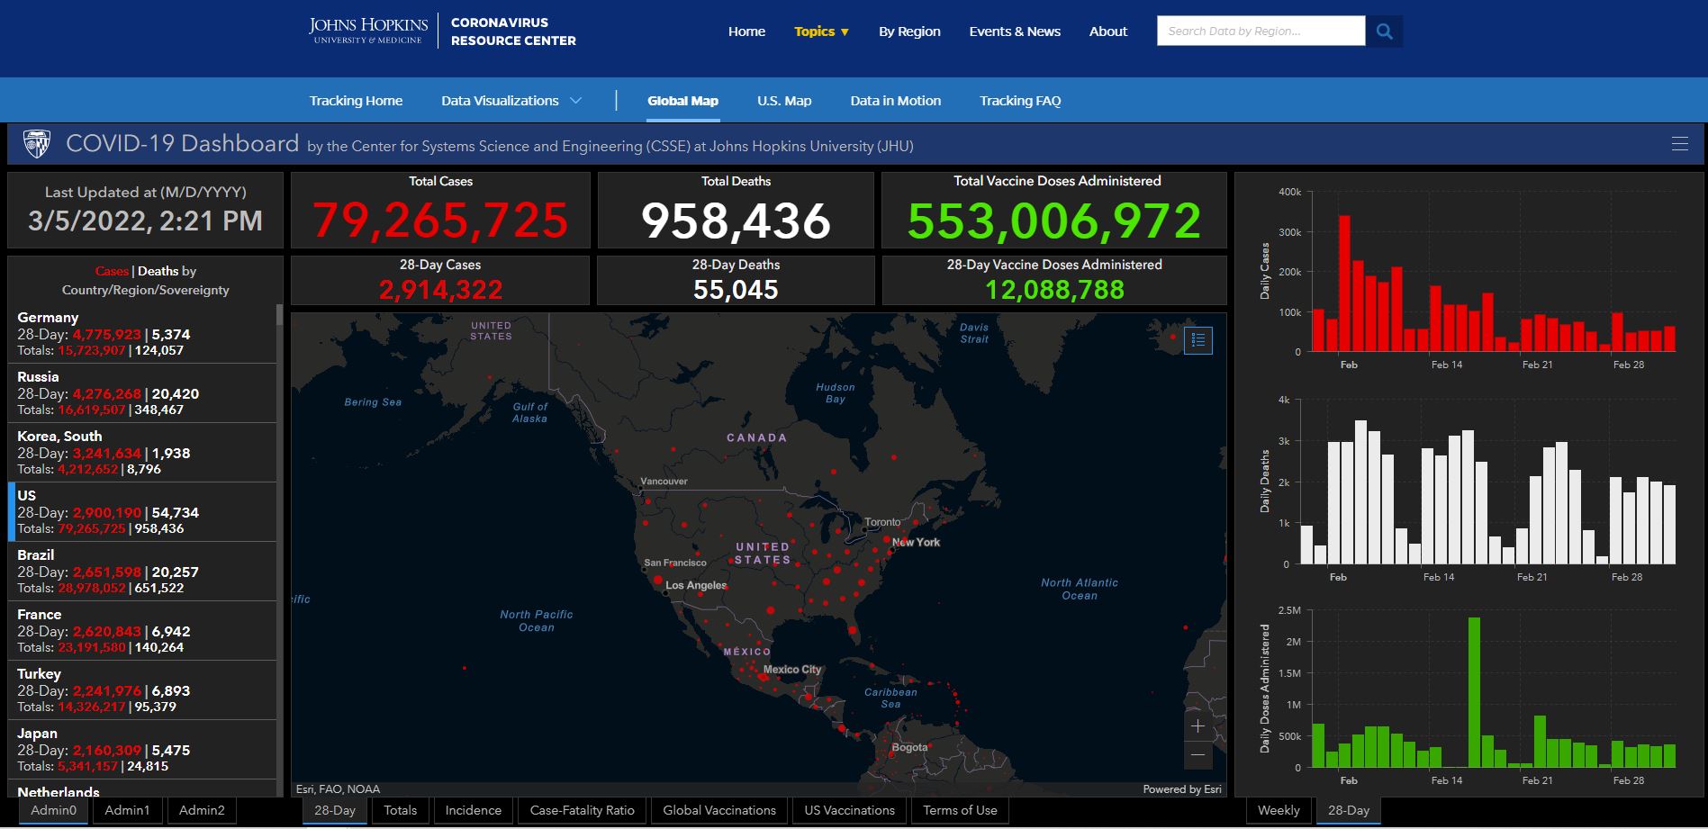1708x829 pixels.
Task: Click the 28-Day Deaths value 55,045
Action: pos(736,290)
